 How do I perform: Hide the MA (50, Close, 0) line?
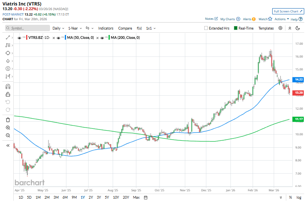59,38
